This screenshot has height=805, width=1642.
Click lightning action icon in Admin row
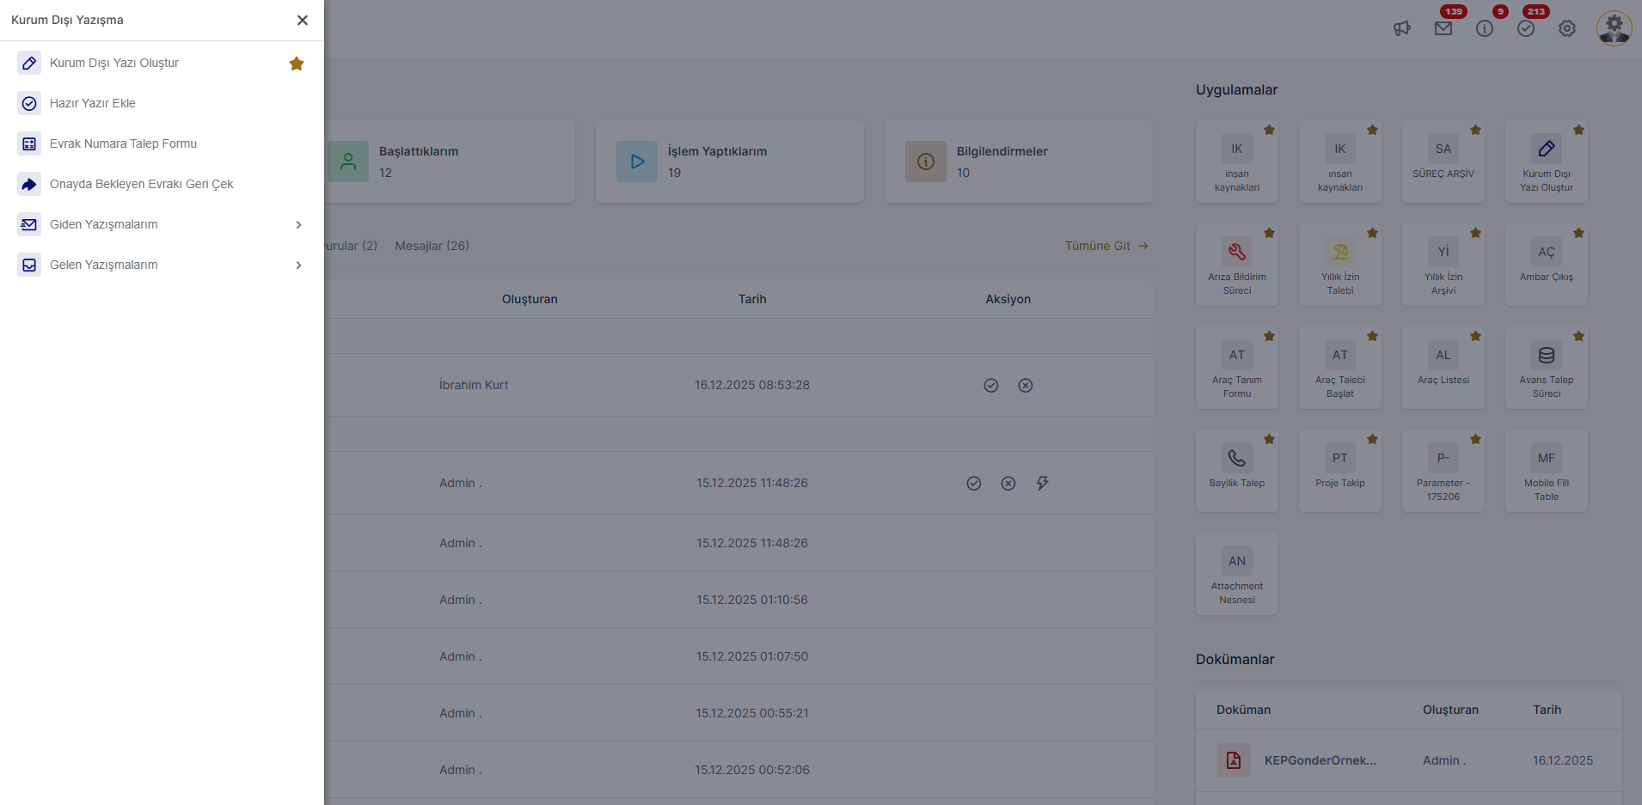pos(1043,484)
